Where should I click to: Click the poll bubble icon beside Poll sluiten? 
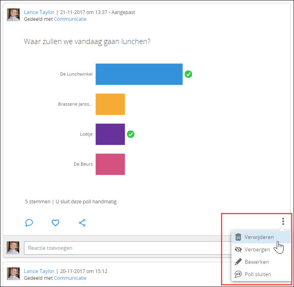(x=238, y=275)
